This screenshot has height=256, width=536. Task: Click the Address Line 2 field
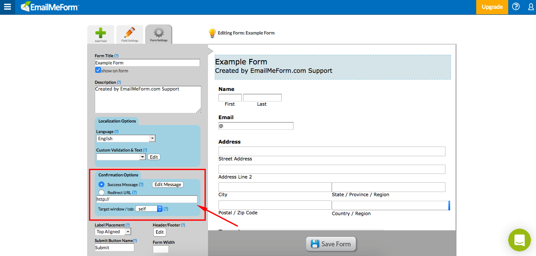(332, 169)
